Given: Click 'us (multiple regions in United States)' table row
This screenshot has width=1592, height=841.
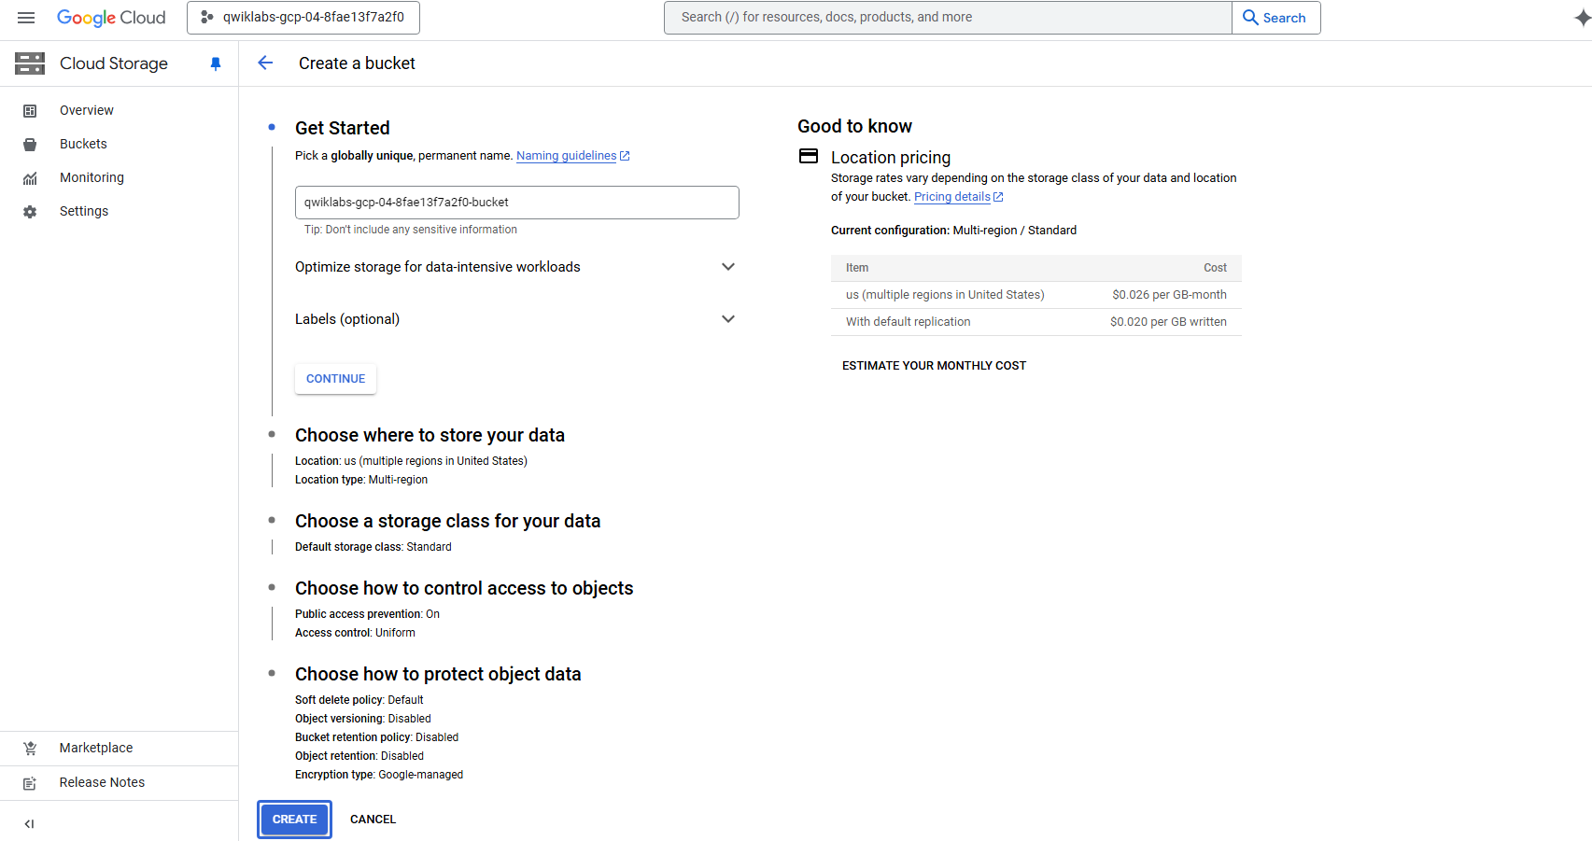Looking at the screenshot, I should pyautogui.click(x=1036, y=295).
